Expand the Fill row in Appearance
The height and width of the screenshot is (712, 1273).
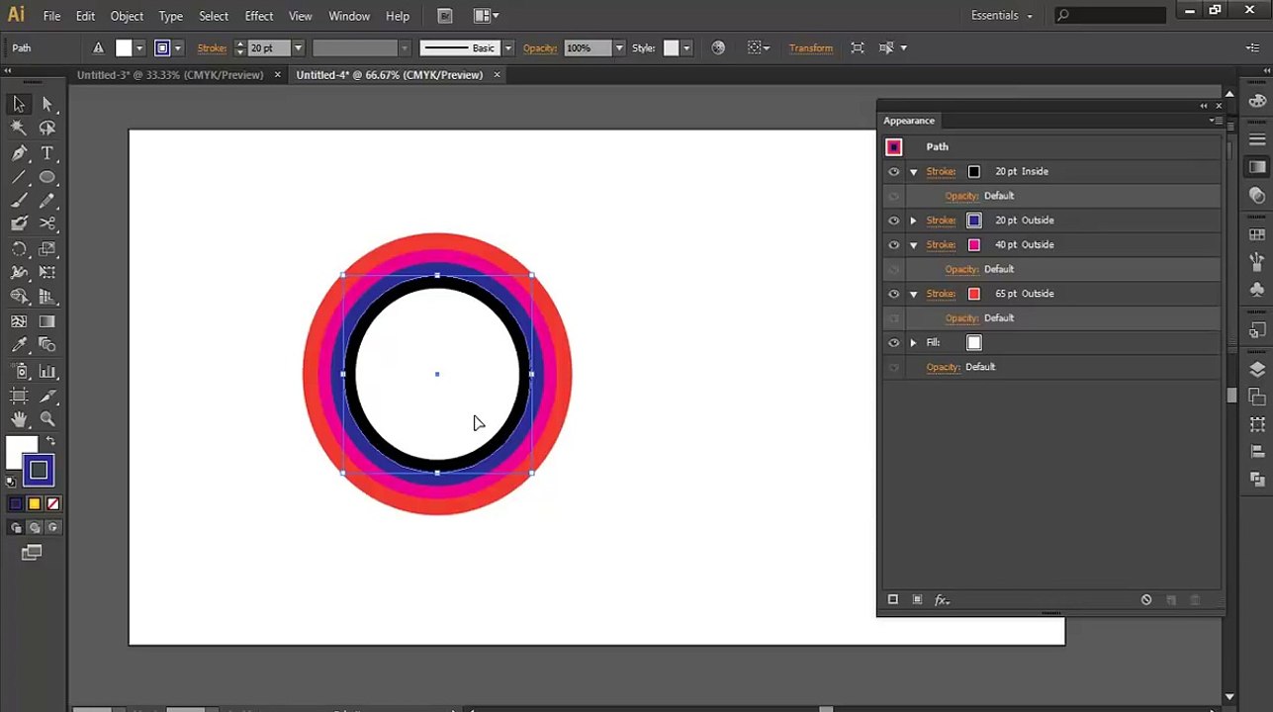914,343
